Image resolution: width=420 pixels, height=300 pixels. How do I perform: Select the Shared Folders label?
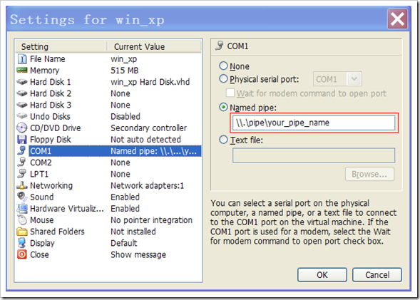(x=57, y=232)
